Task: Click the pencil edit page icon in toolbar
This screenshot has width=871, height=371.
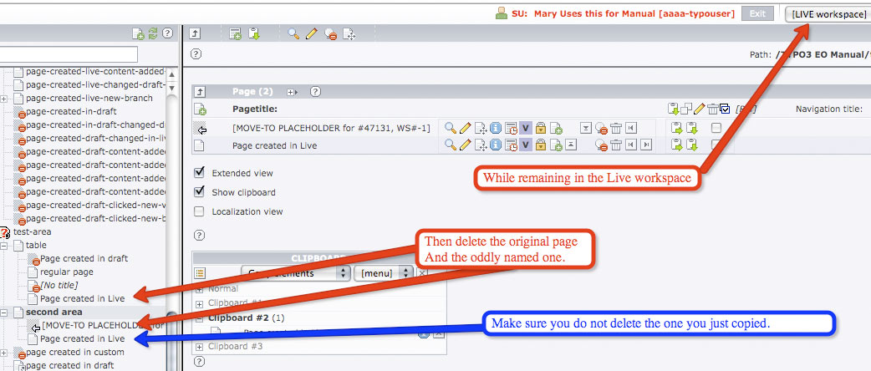Action: pos(311,34)
